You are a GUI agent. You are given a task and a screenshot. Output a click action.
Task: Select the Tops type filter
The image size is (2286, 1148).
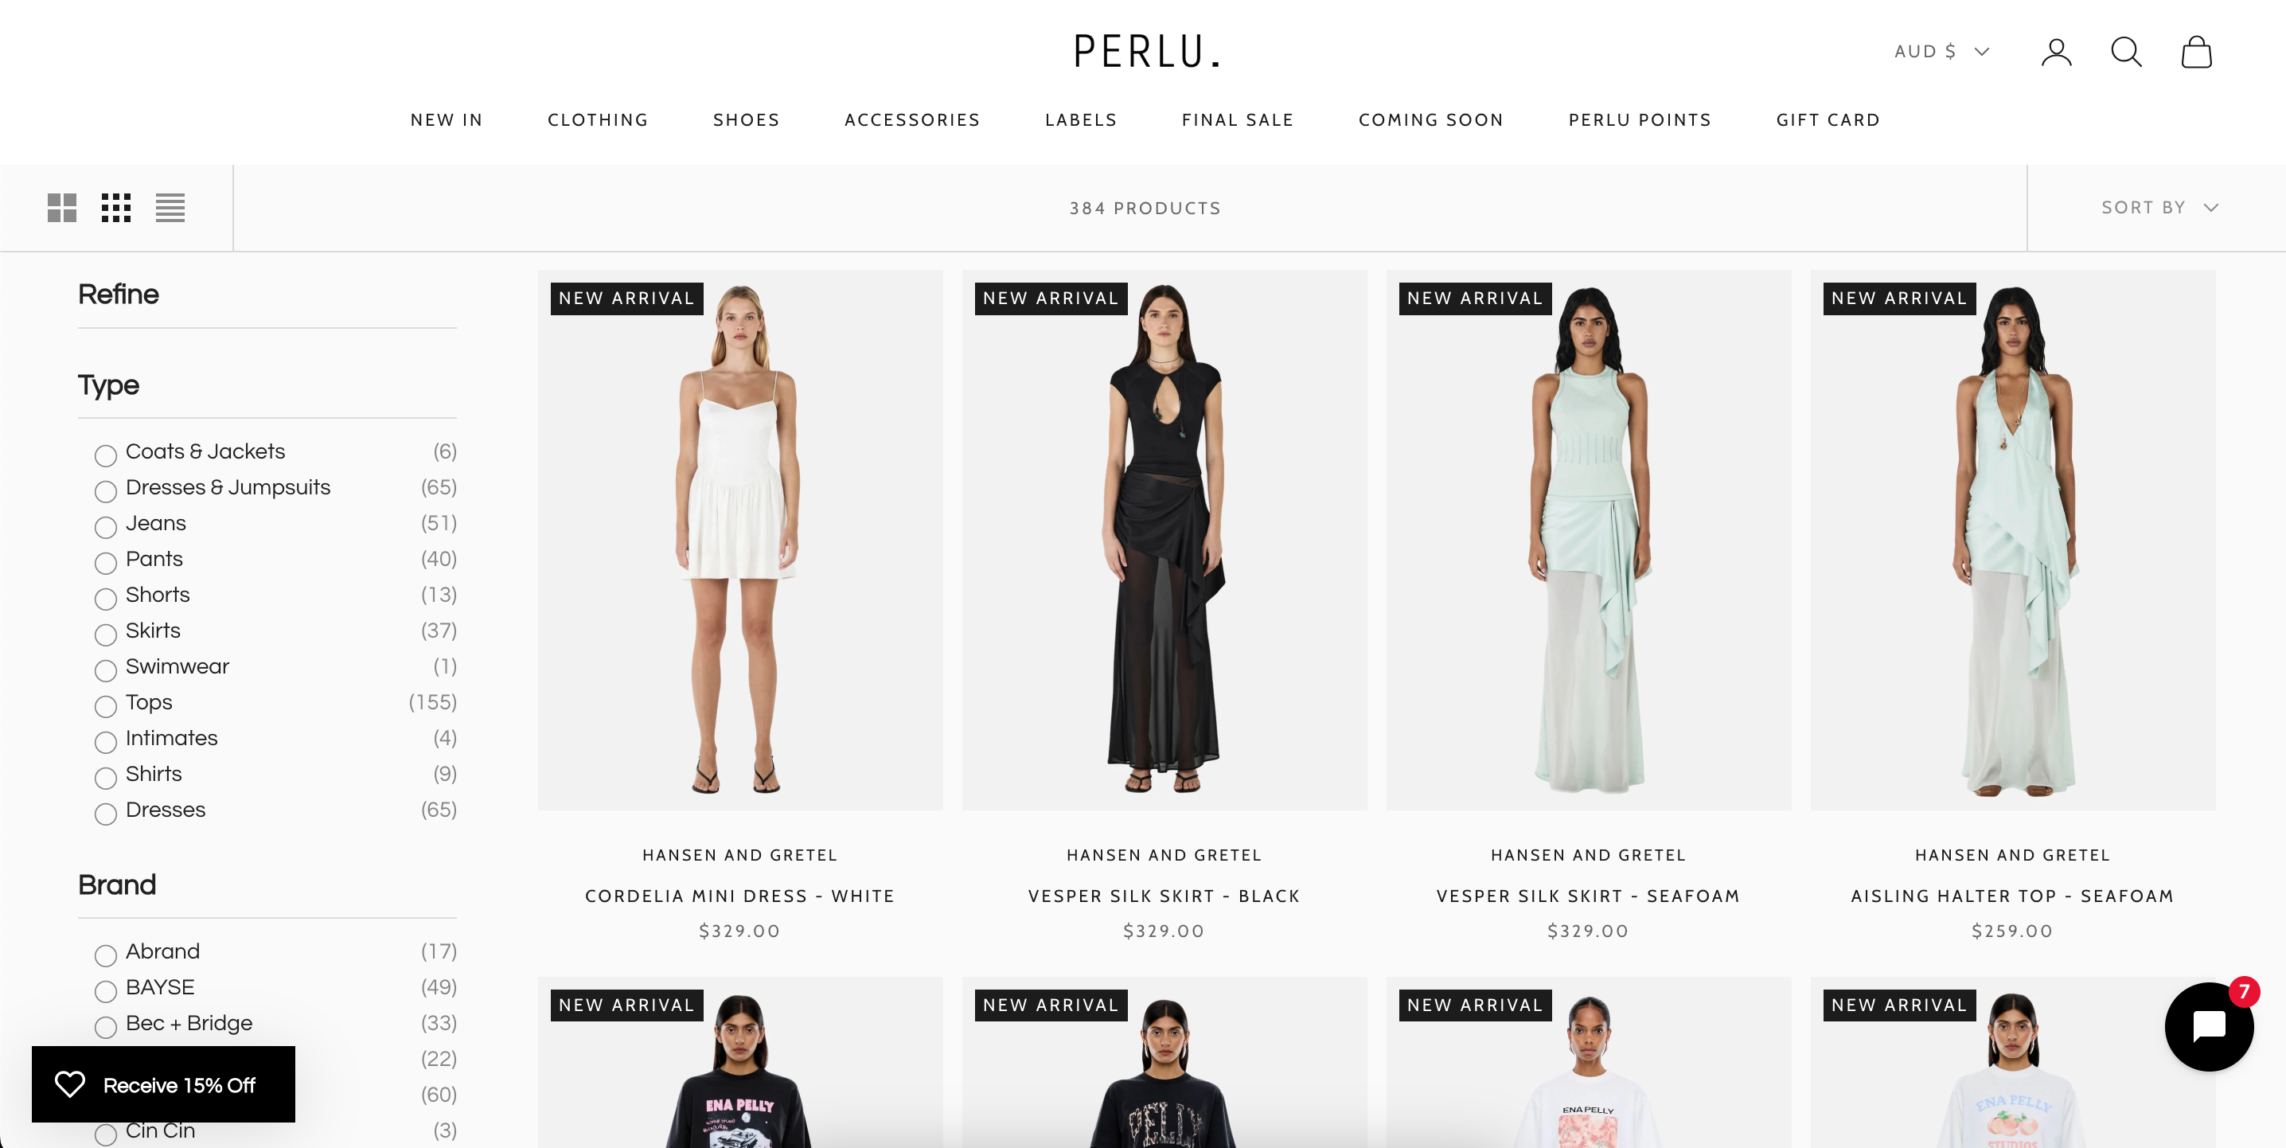[106, 706]
